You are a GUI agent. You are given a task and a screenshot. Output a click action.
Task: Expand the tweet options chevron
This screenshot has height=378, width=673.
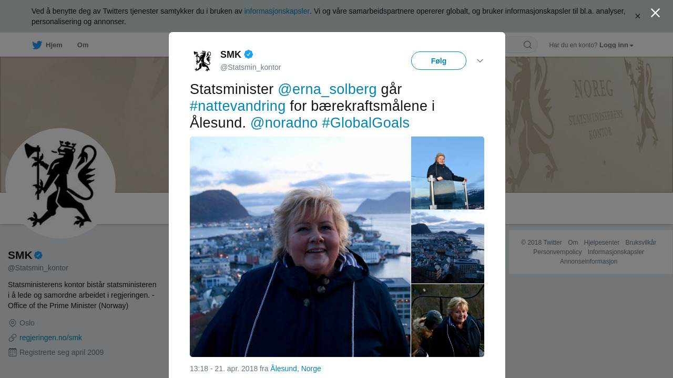click(480, 61)
